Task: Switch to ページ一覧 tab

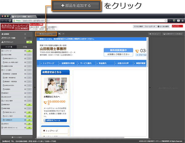Action: [9, 47]
